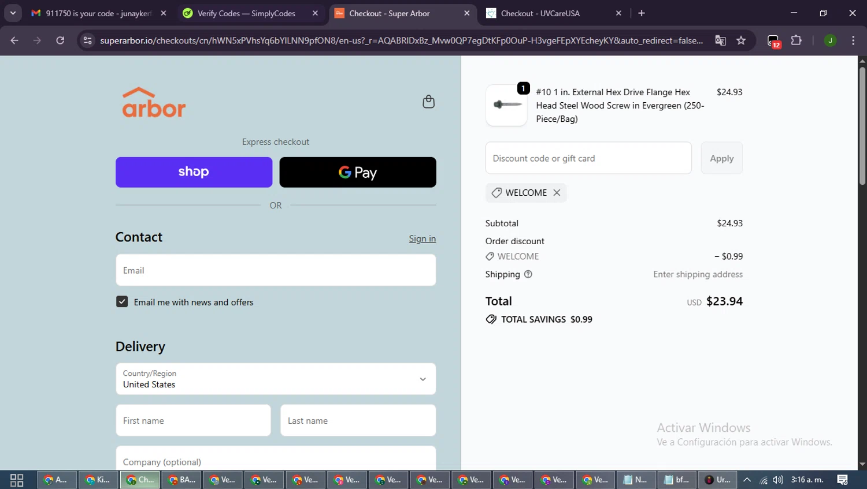
Task: Open the translate page icon
Action: click(x=720, y=40)
